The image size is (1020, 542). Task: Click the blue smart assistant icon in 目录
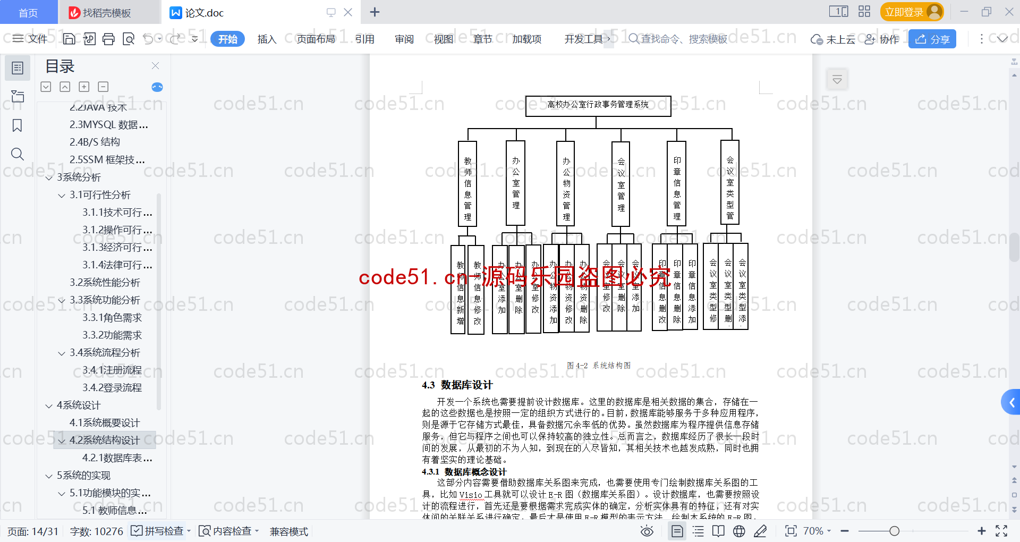pyautogui.click(x=157, y=87)
